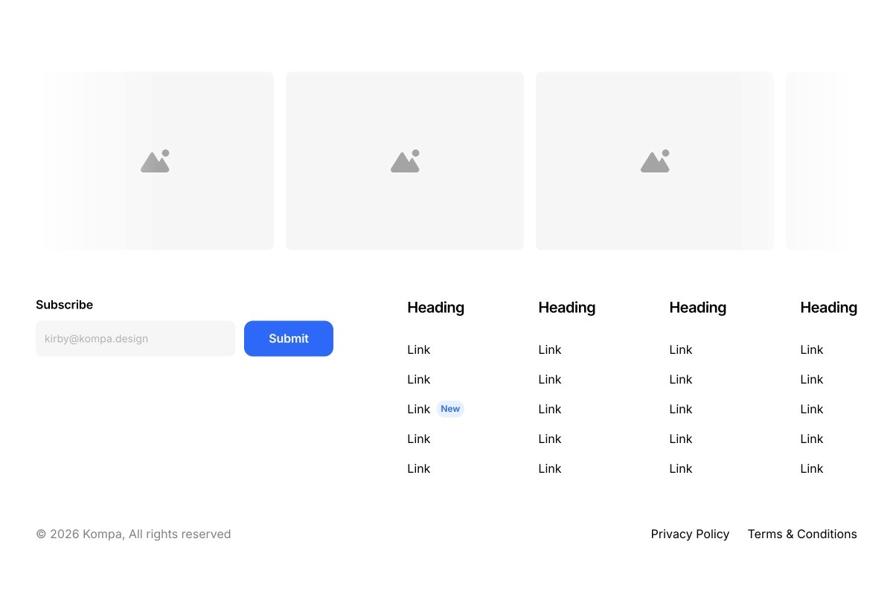The width and height of the screenshot is (893, 614).
Task: Click the Heading title above the New-badged link column
Action: coord(435,307)
